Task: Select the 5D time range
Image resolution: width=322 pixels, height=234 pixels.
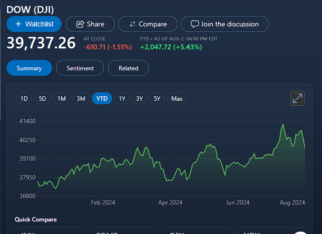Action: 42,99
